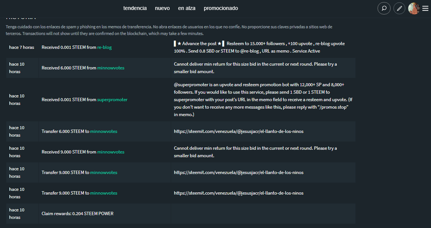Open minnowvotes in the Received 9.000 STEEM row
This screenshot has height=228, width=431.
tap(111, 152)
